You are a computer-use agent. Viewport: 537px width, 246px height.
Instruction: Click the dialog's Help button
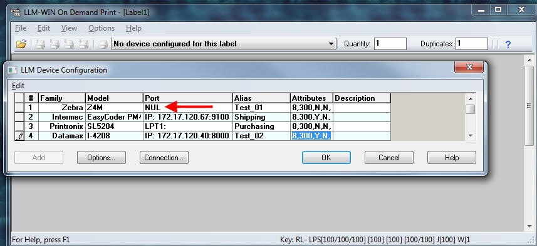tap(452, 157)
